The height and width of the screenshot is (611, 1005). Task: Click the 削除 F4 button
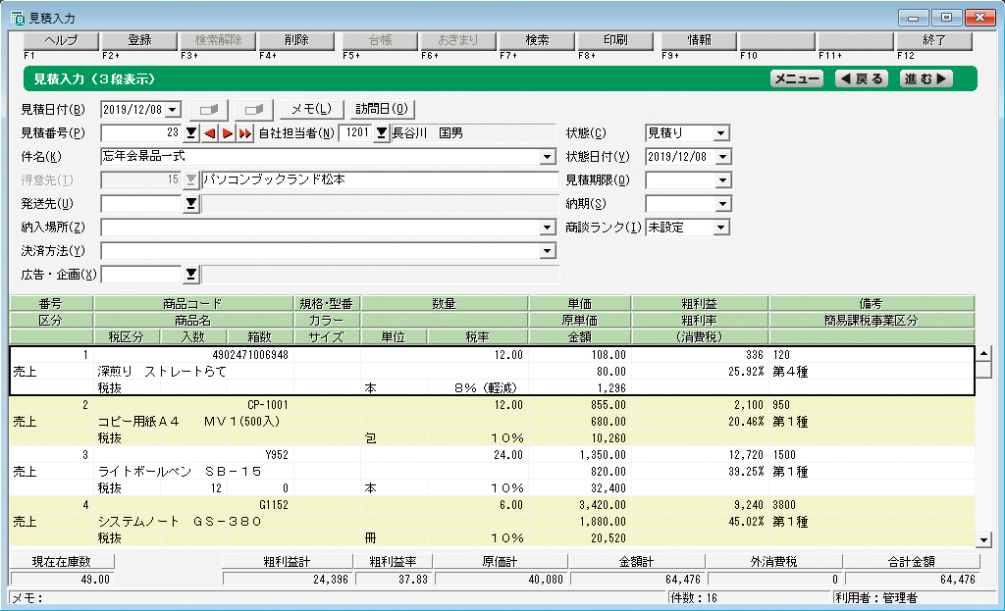point(296,40)
